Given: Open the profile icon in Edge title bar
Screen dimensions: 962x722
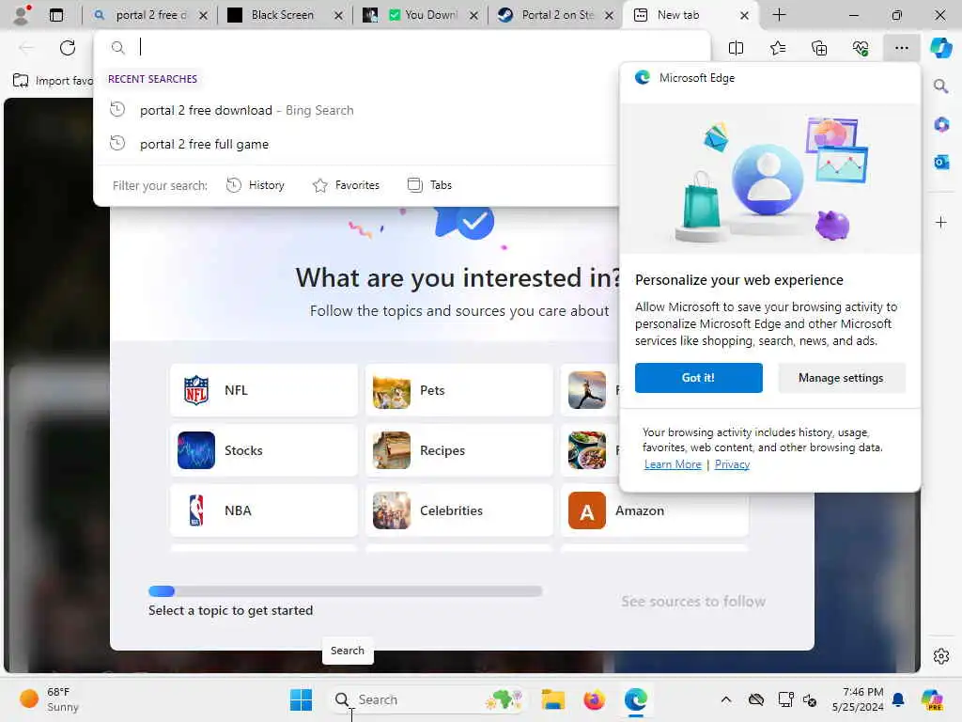Looking at the screenshot, I should 22,15.
